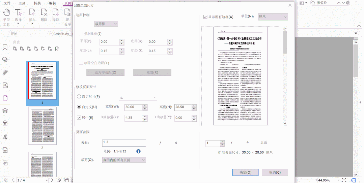This screenshot has height=183, width=364.
Task: Open the Attachments paperclip panel
Action: [x=5, y=72]
